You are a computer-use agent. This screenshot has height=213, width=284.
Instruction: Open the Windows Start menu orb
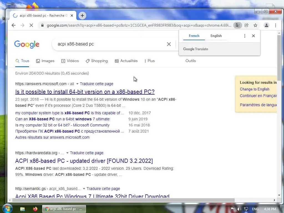pos(7,209)
